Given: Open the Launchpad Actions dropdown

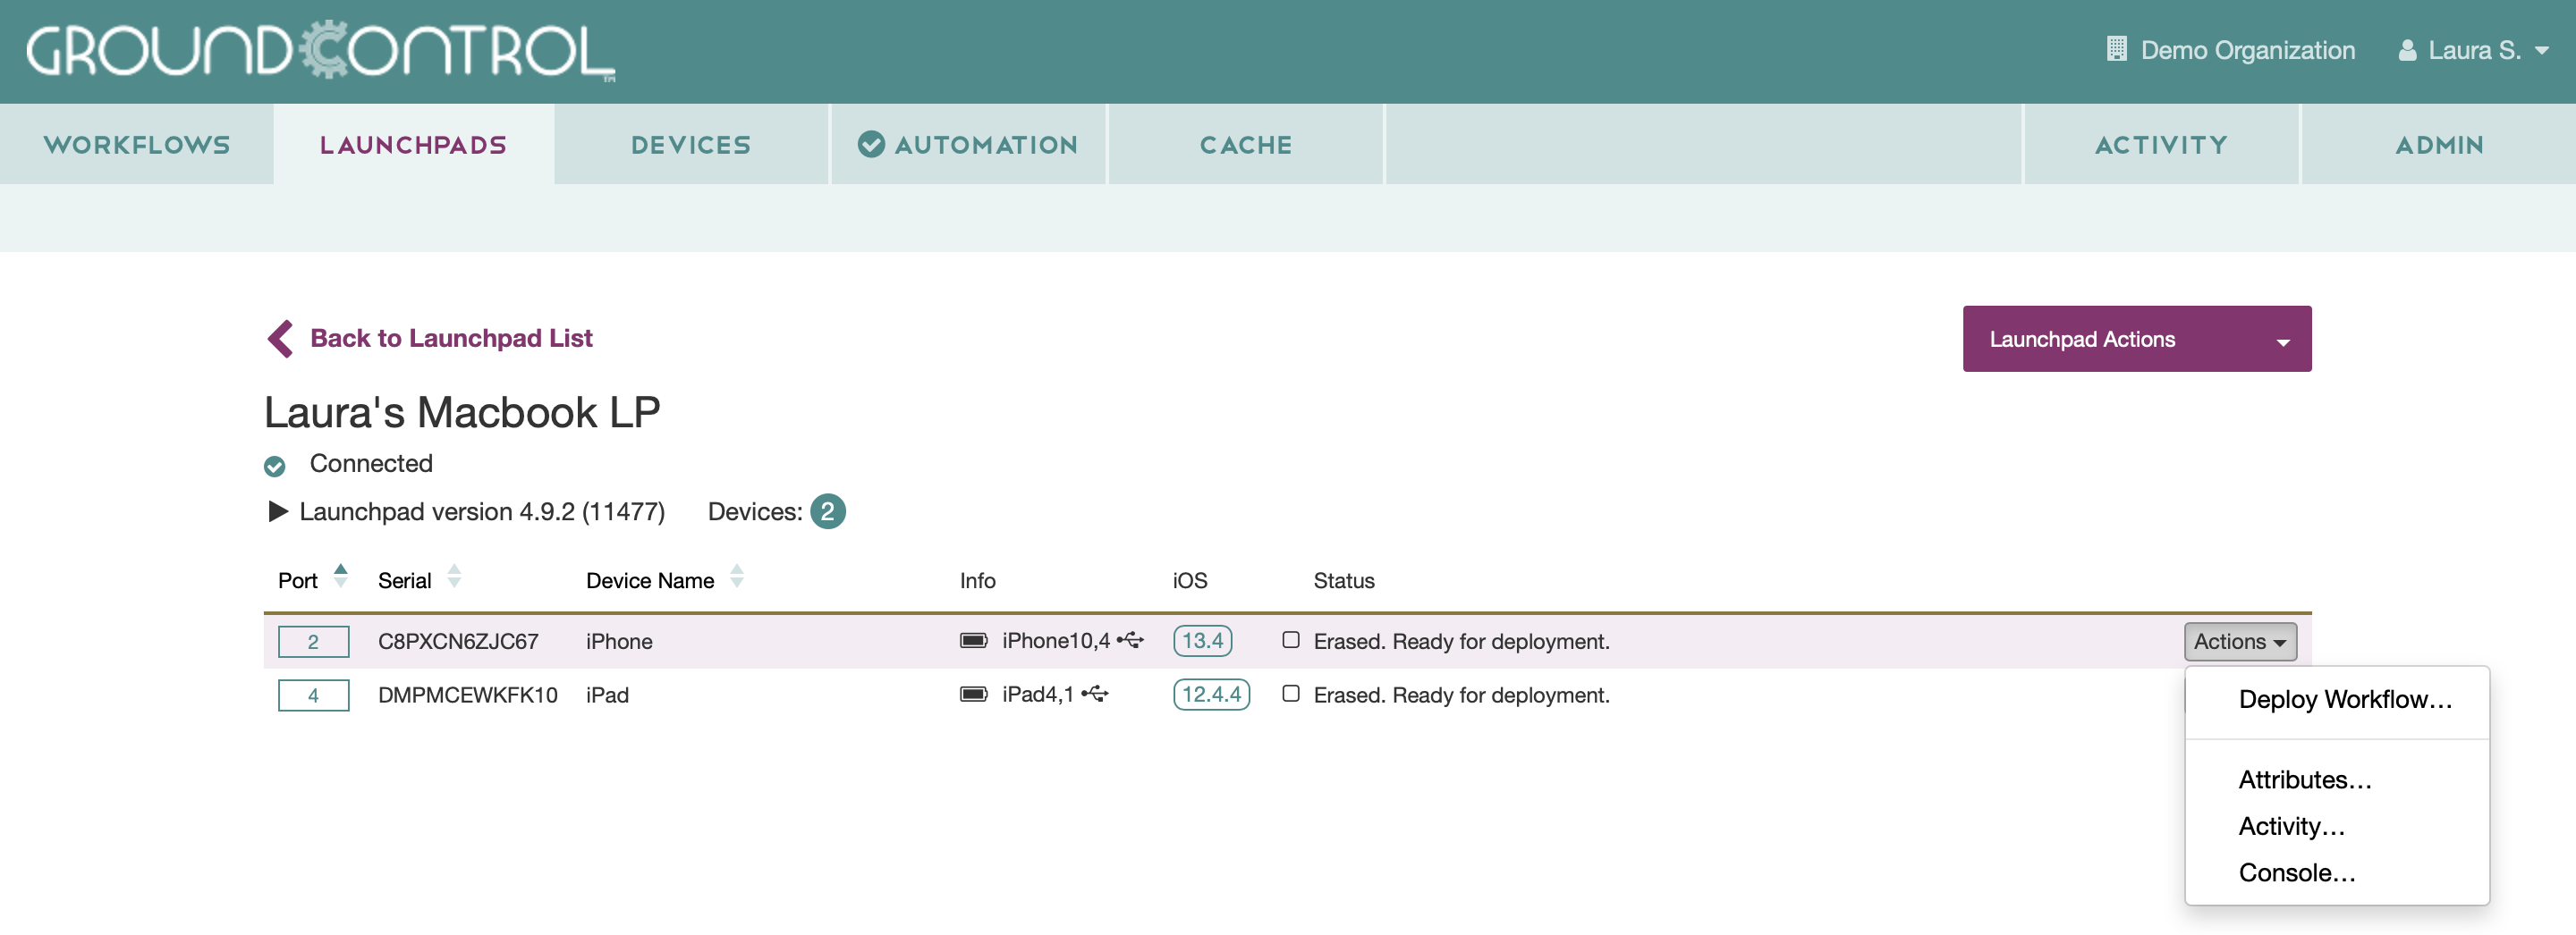Looking at the screenshot, I should pyautogui.click(x=2136, y=339).
